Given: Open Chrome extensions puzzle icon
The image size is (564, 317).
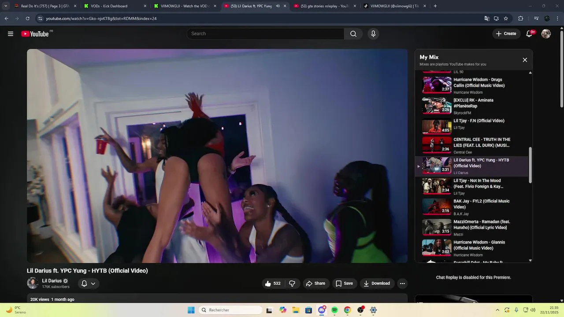Looking at the screenshot, I should 521,18.
